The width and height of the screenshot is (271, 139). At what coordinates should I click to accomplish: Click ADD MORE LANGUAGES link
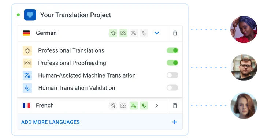pyautogui.click(x=51, y=122)
